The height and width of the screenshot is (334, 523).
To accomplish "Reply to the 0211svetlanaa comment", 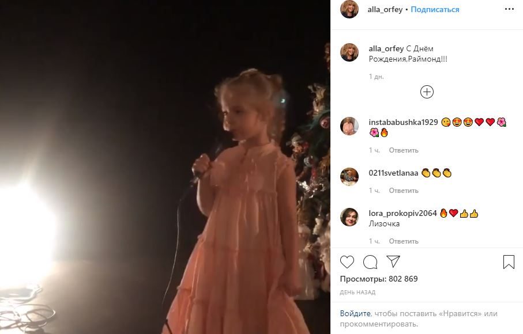I will (404, 191).
